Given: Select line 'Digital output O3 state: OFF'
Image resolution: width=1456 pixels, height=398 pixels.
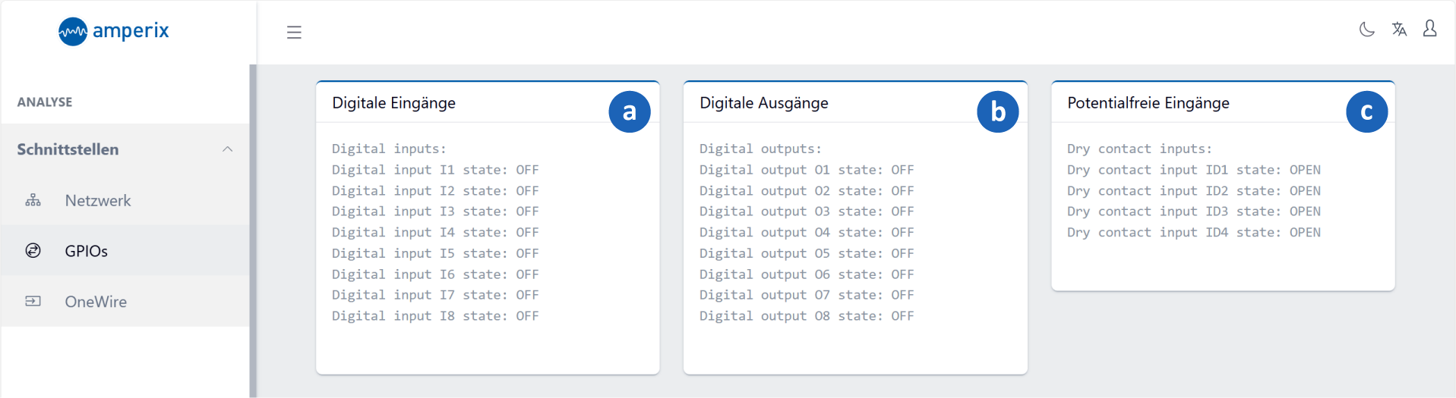Looking at the screenshot, I should (x=807, y=212).
